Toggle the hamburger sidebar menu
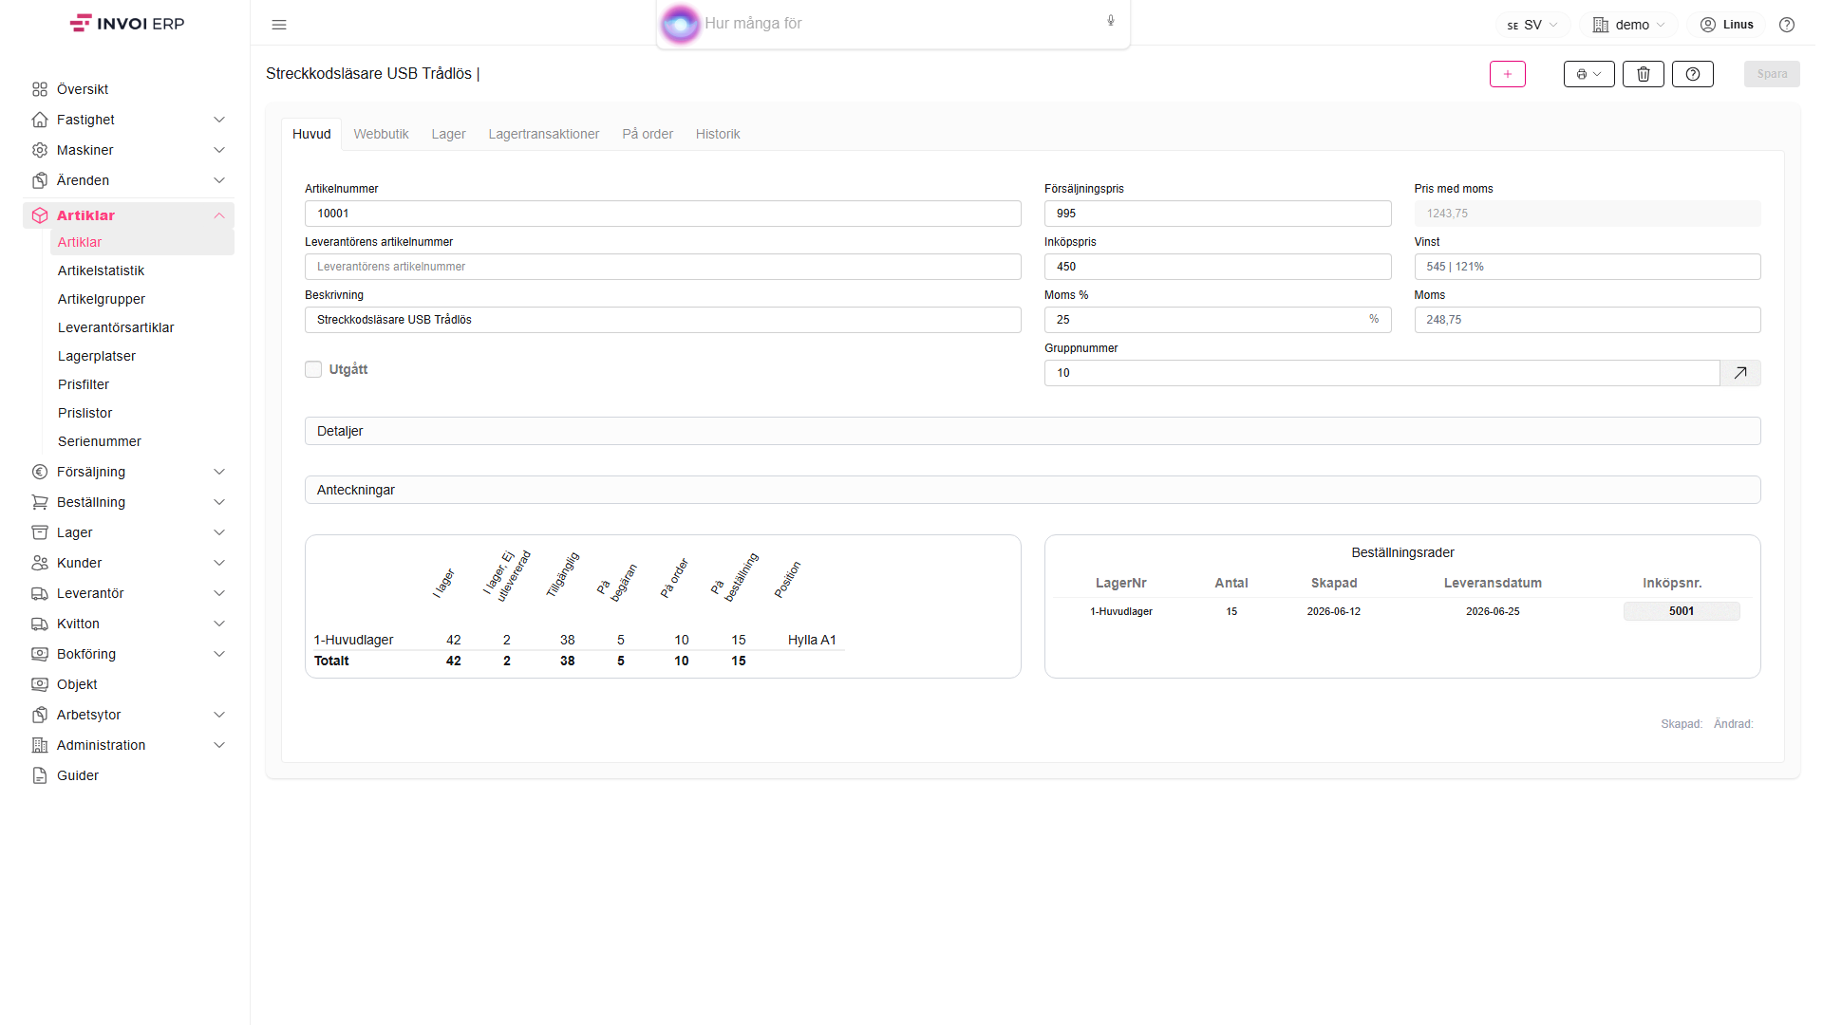 tap(279, 25)
